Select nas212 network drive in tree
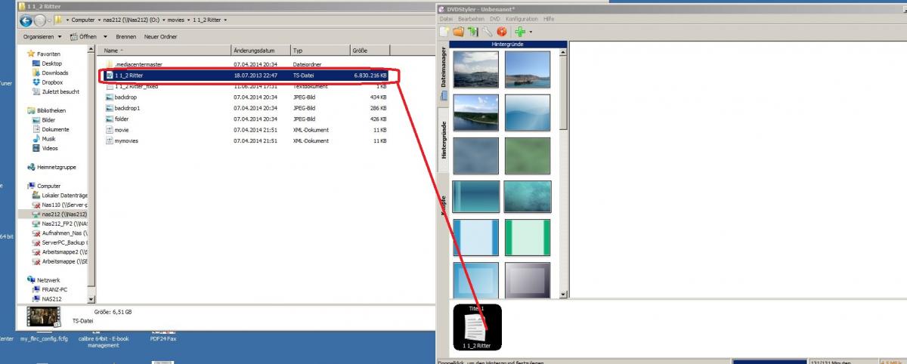Image resolution: width=907 pixels, height=364 pixels. (64, 214)
